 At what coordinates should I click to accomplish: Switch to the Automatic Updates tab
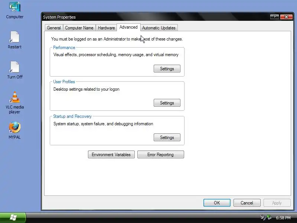click(159, 28)
